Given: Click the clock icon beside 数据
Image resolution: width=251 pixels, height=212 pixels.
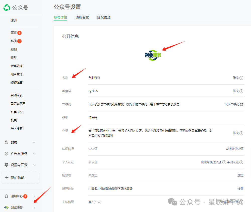Looking at the screenshot, I should click(x=7, y=142).
